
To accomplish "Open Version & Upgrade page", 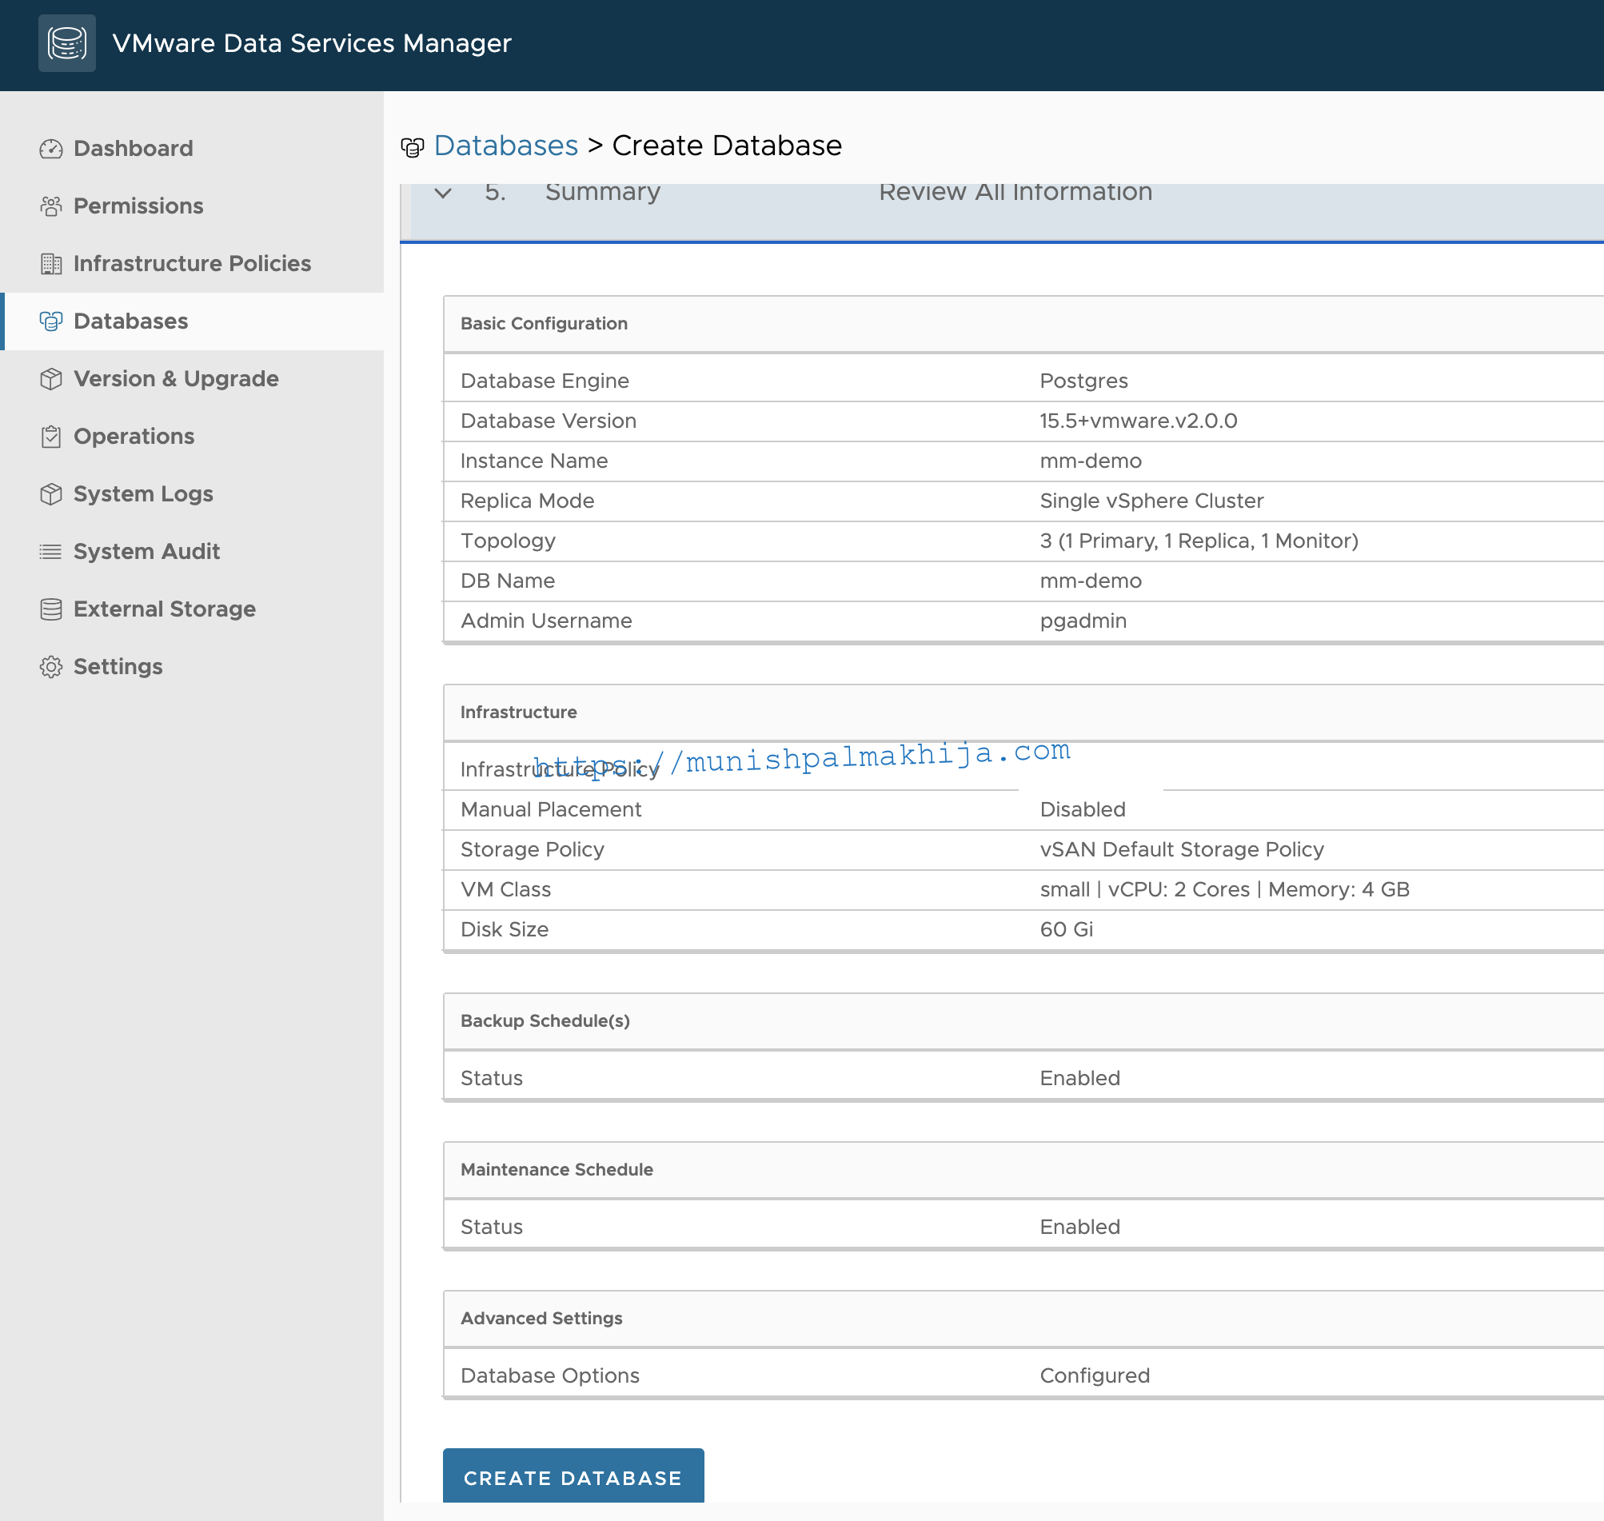I will point(192,379).
